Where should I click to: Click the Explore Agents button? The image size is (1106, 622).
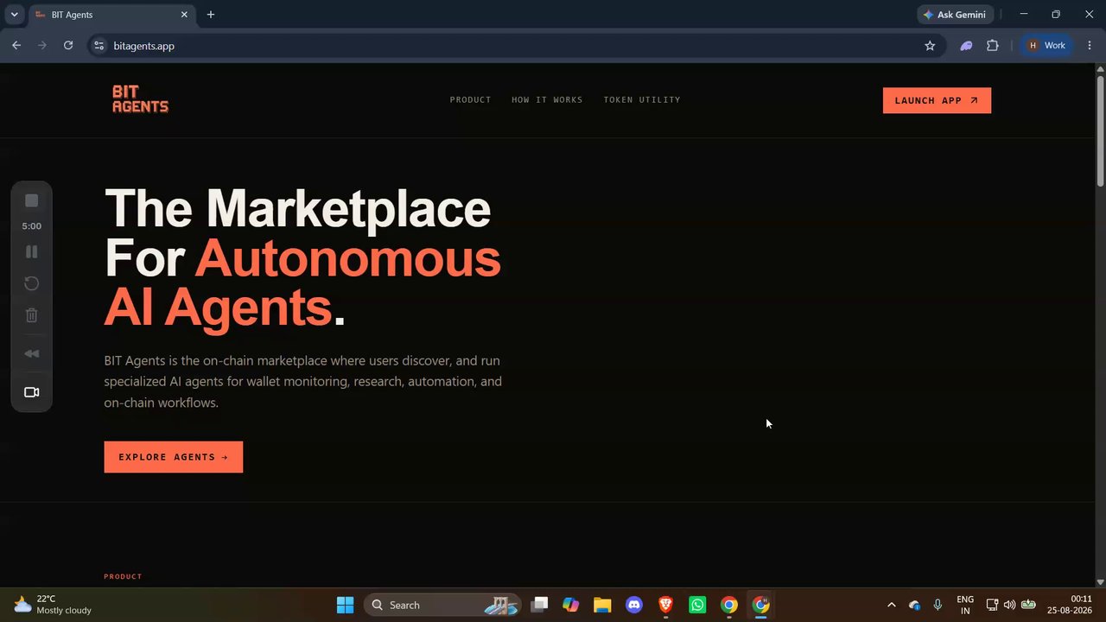174,457
